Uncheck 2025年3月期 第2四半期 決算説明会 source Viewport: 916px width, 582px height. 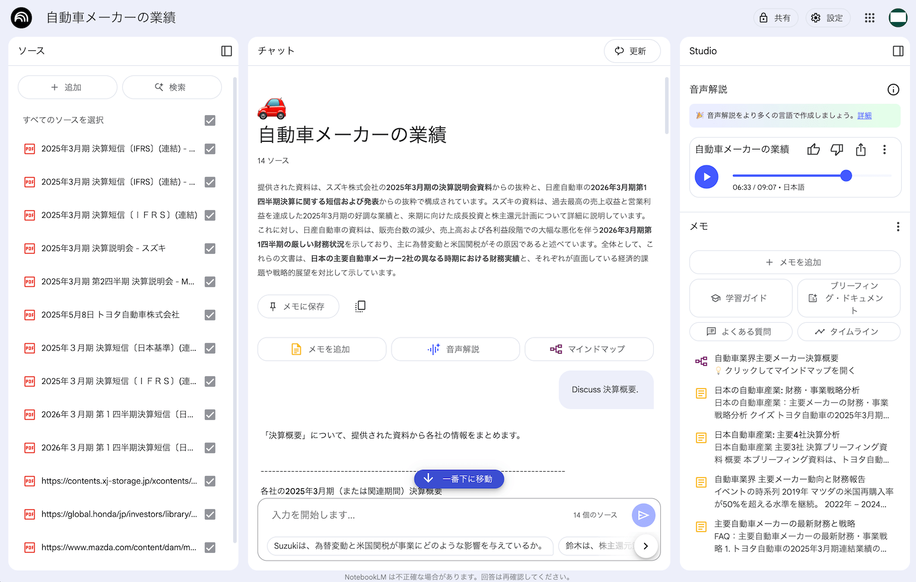point(210,282)
